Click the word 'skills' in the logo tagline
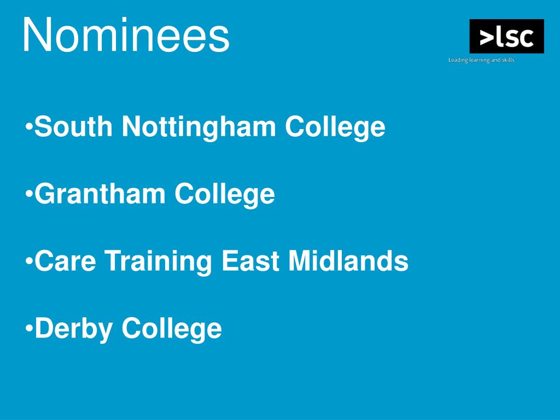Image resolution: width=560 pixels, height=420 pixels. coord(508,60)
